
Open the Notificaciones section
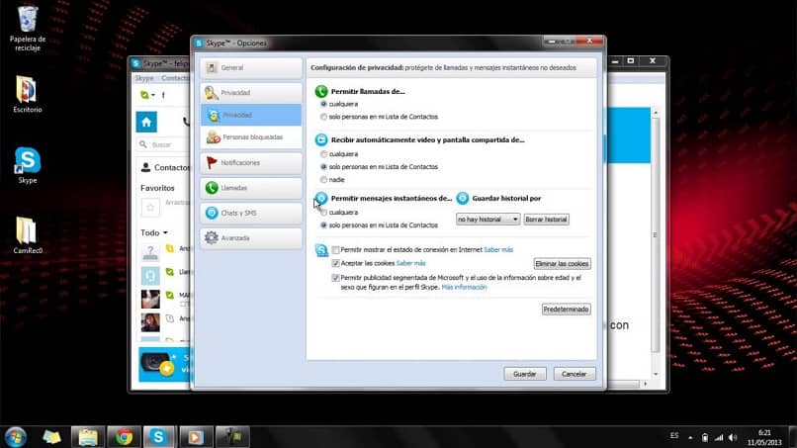(251, 163)
